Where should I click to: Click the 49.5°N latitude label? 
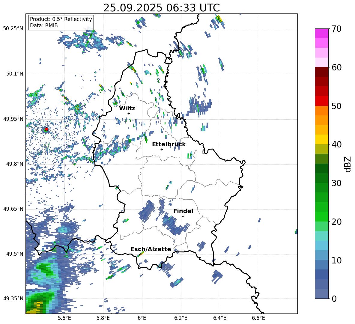(x=15, y=254)
